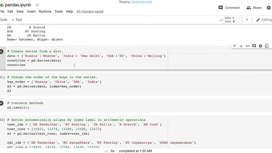272x153 pixels.
Task: Open the Edit menu
Action: pos(10,11)
